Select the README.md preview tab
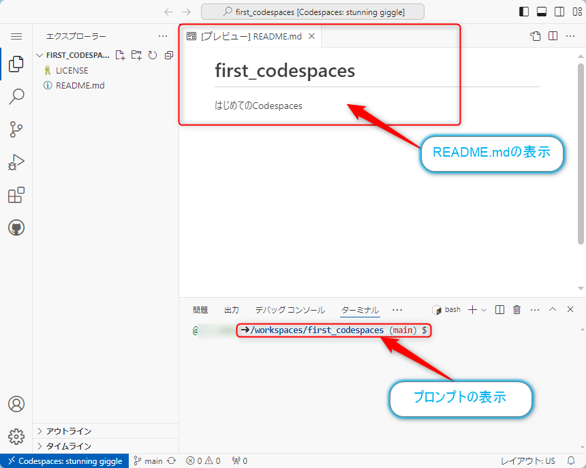 click(x=251, y=36)
